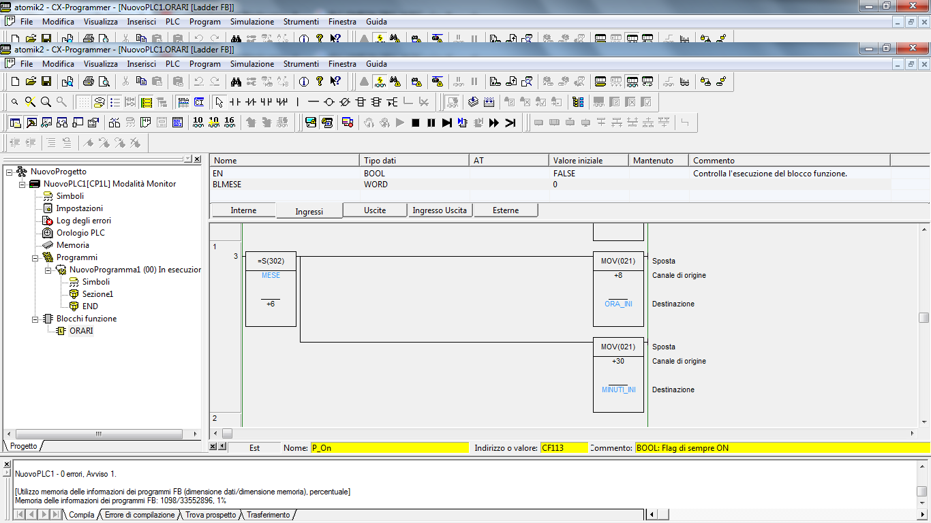Select the new coil circle tool
Viewport: 931px width, 523px height.
pyautogui.click(x=329, y=102)
